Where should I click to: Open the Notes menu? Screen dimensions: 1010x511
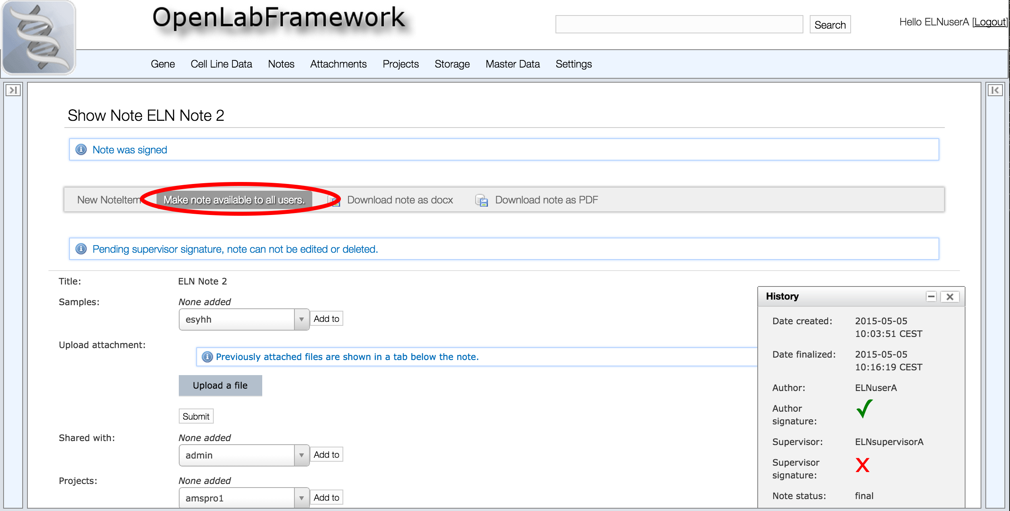pos(281,64)
